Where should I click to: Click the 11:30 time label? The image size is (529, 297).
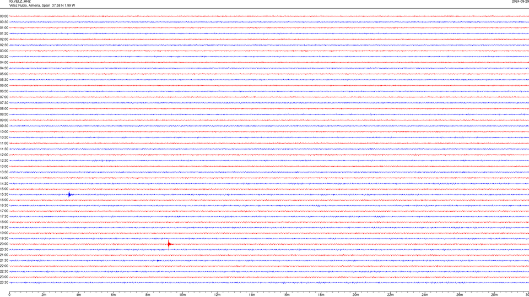4,149
